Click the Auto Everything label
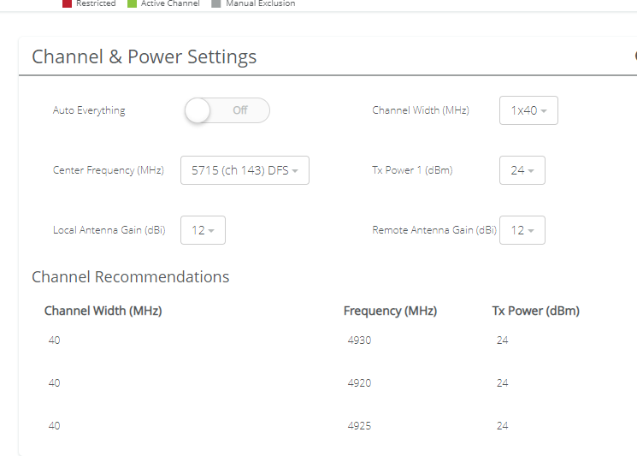This screenshot has height=456, width=637. pos(89,110)
